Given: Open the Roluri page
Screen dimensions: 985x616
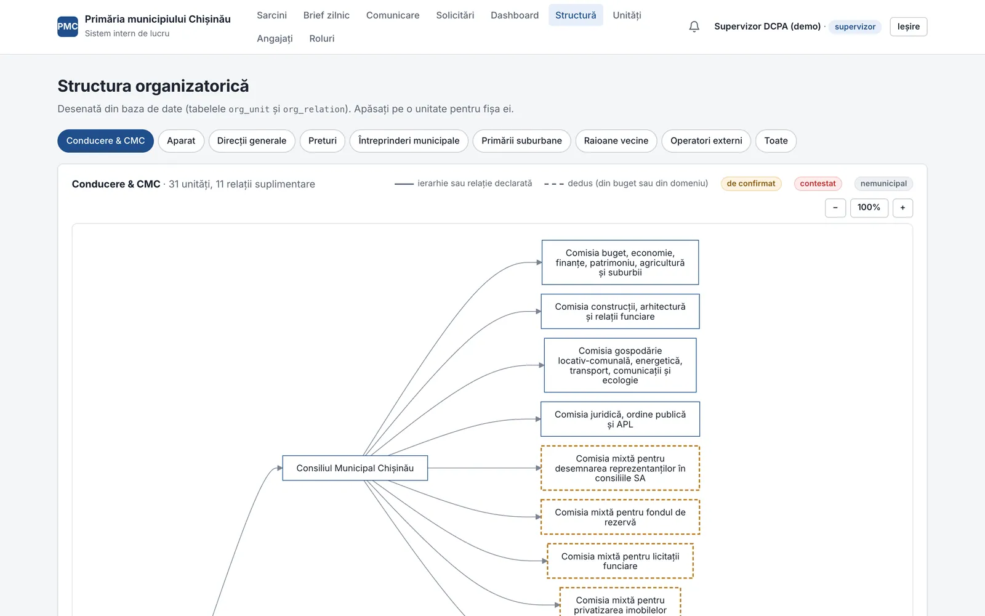Looking at the screenshot, I should tap(322, 38).
